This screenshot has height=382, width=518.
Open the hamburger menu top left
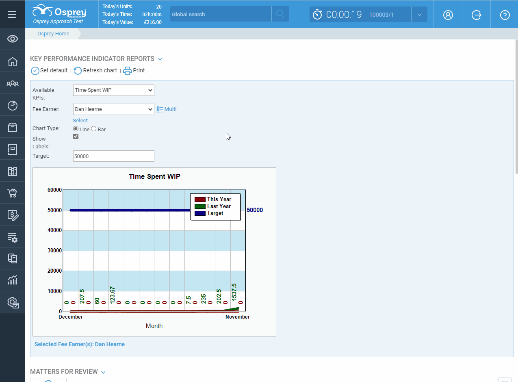[x=13, y=14]
